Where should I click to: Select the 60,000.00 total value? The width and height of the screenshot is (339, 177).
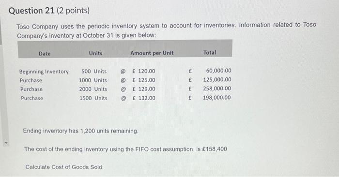pyautogui.click(x=218, y=71)
